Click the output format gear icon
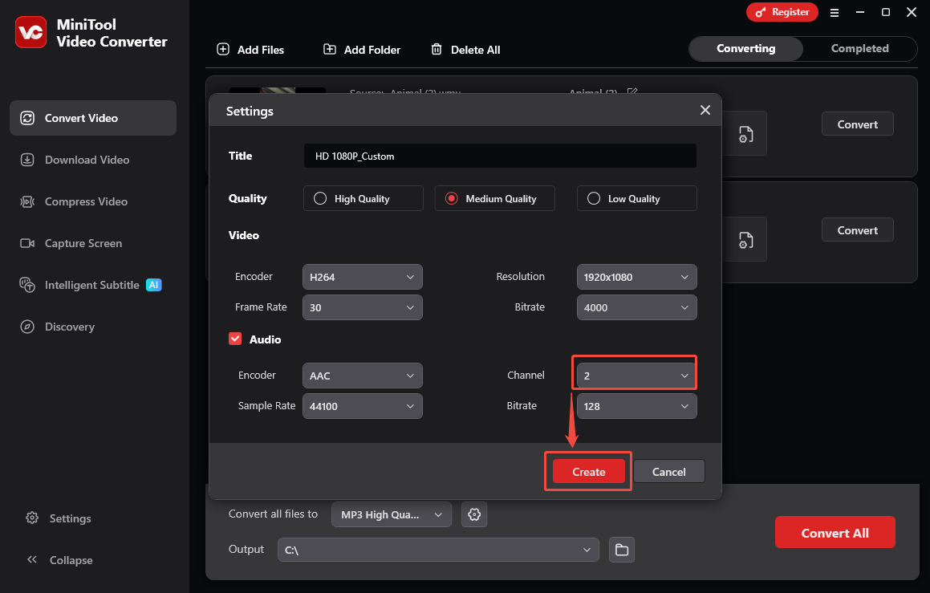 [473, 514]
